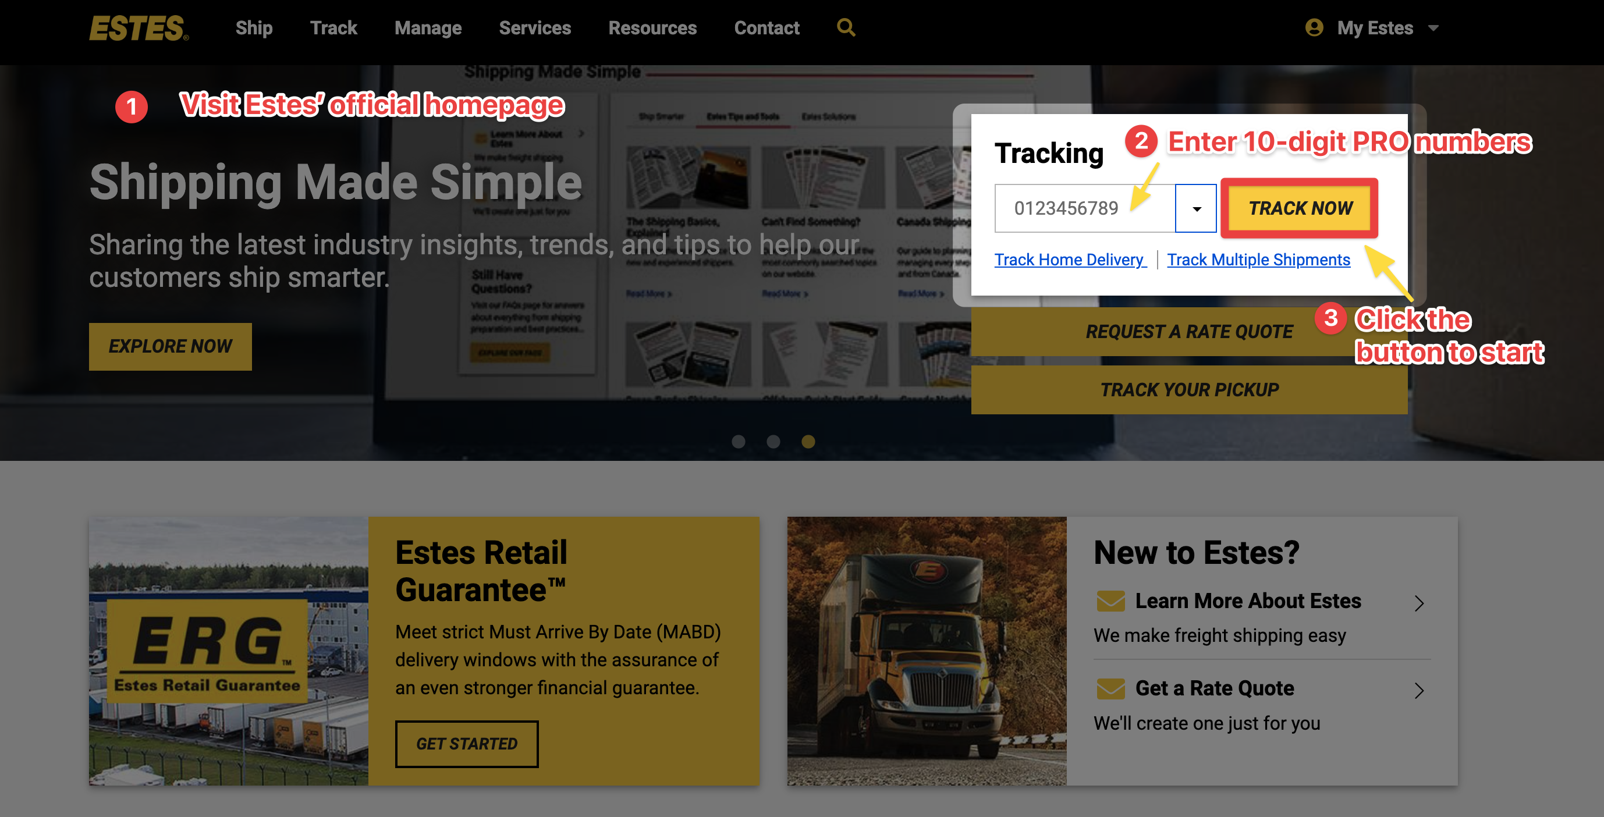Image resolution: width=1604 pixels, height=817 pixels.
Task: Click envelope icon beside Get a Rate Quote
Action: coord(1110,689)
